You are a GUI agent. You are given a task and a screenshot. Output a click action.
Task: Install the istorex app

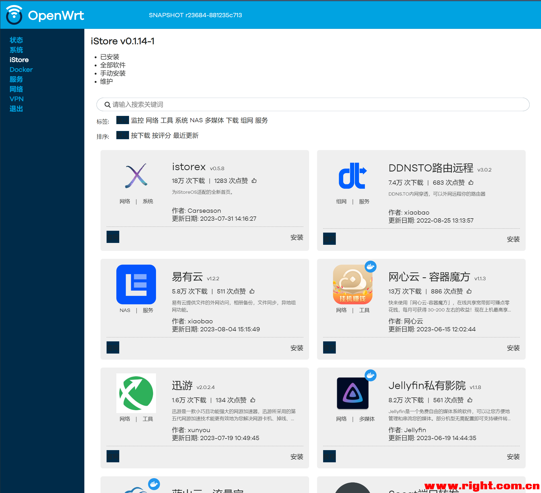296,237
